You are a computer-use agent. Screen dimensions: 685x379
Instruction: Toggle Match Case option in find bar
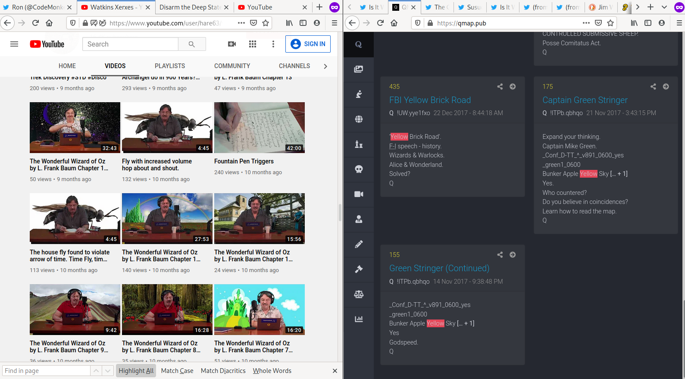(177, 371)
